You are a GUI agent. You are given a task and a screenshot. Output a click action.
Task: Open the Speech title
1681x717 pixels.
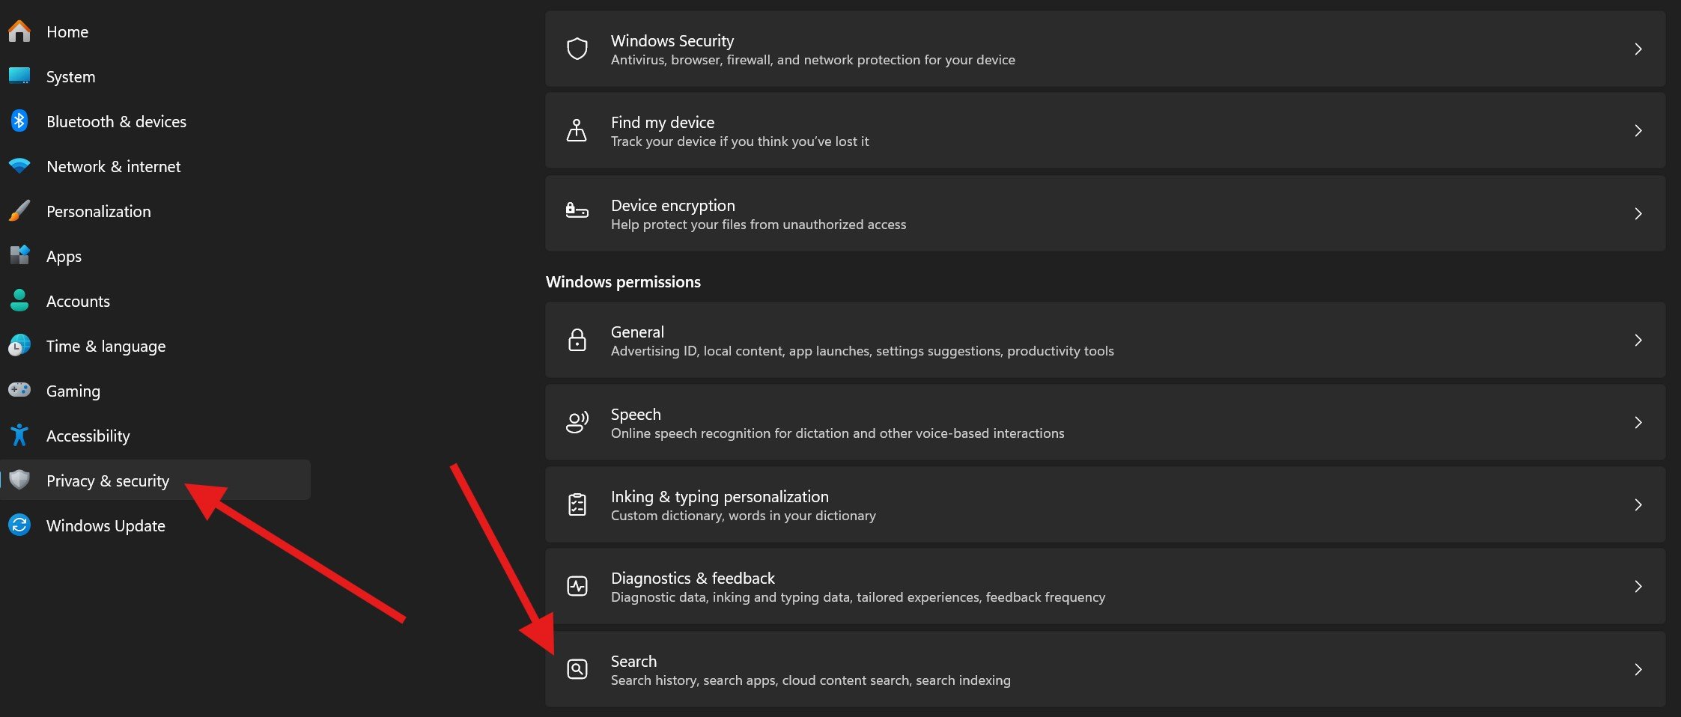[x=636, y=414]
